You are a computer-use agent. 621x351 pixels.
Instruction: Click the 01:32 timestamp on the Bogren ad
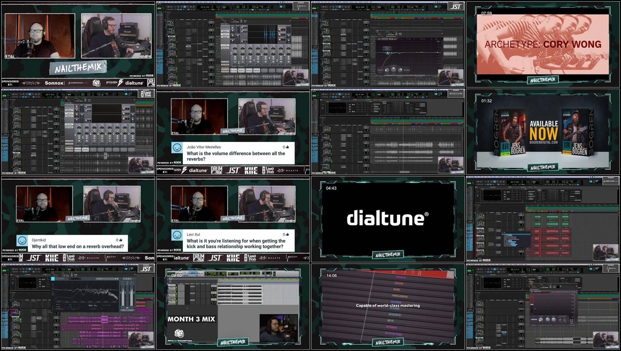pos(486,101)
